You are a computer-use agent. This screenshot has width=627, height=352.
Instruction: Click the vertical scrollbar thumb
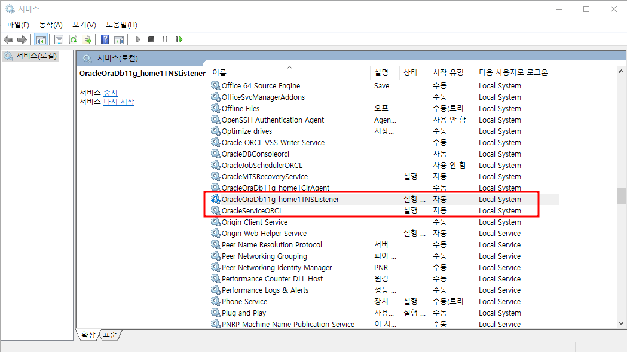pyautogui.click(x=621, y=197)
